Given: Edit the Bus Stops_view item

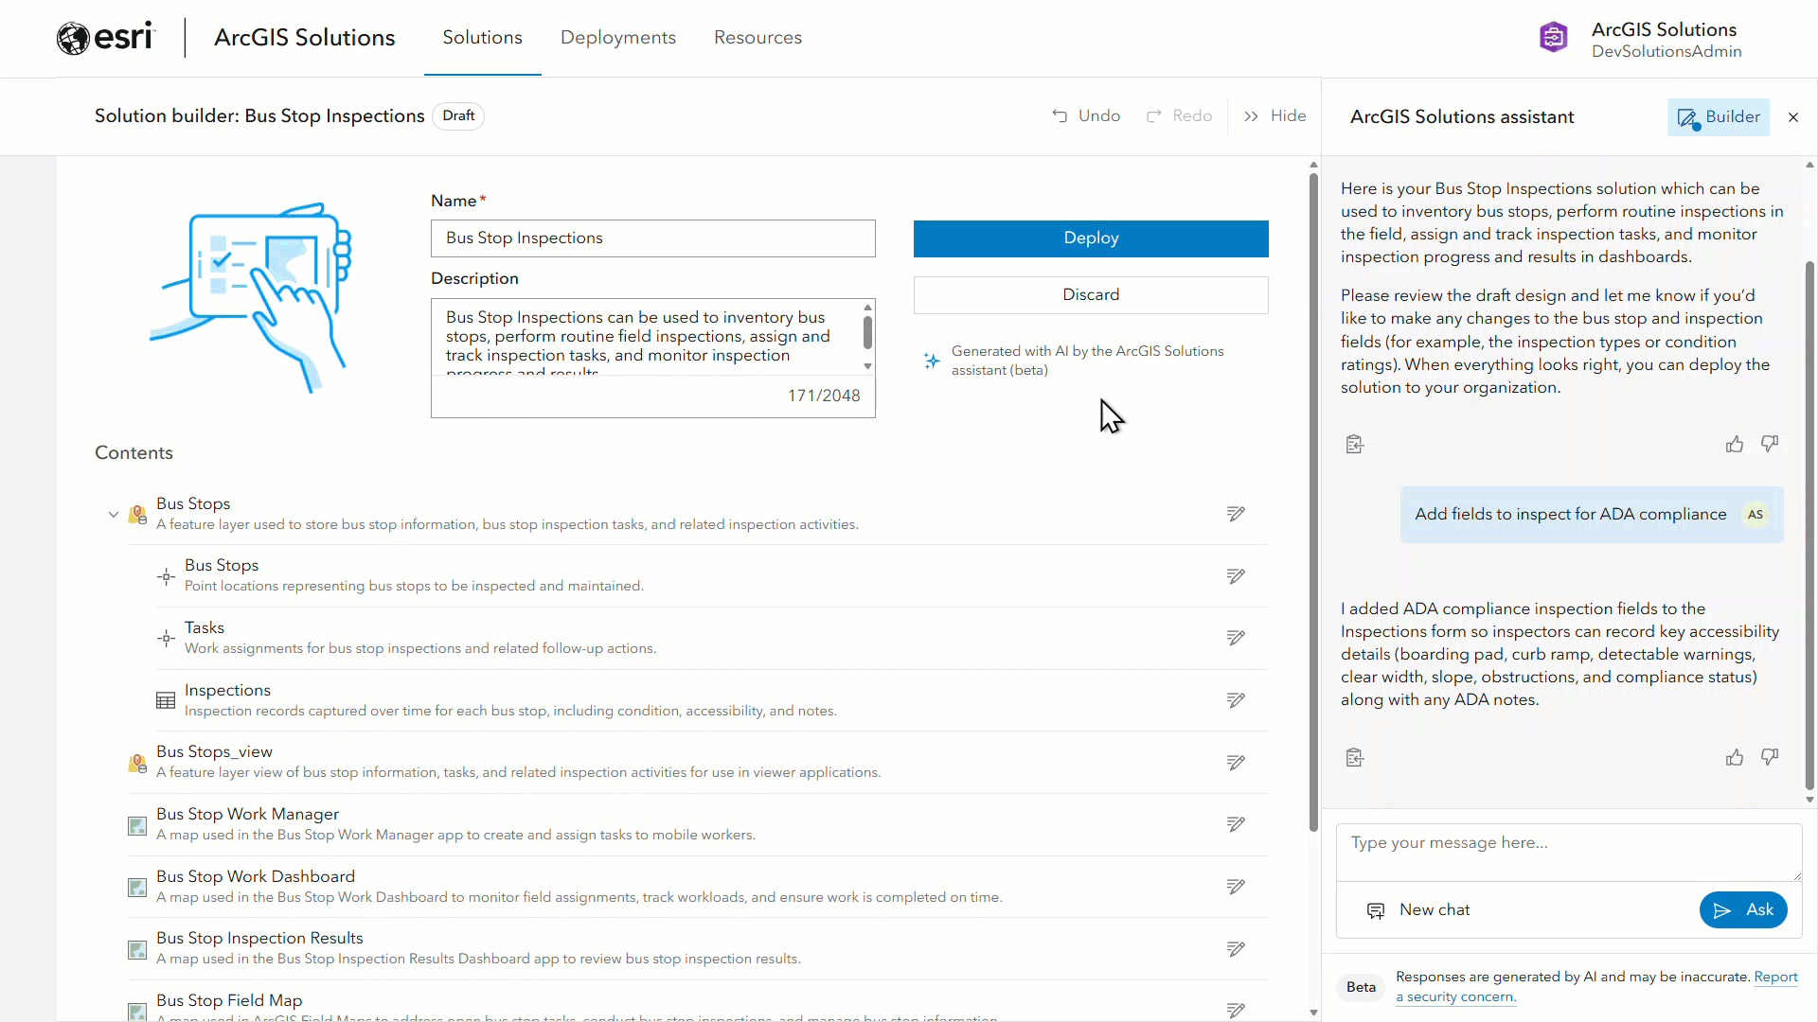Looking at the screenshot, I should (x=1236, y=763).
